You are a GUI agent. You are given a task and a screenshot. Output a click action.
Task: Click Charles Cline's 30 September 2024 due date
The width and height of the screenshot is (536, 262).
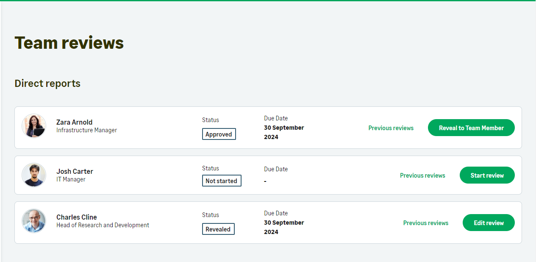(284, 227)
